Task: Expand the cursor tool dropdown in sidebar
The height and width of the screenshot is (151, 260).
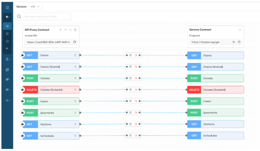Action: (x=7, y=17)
